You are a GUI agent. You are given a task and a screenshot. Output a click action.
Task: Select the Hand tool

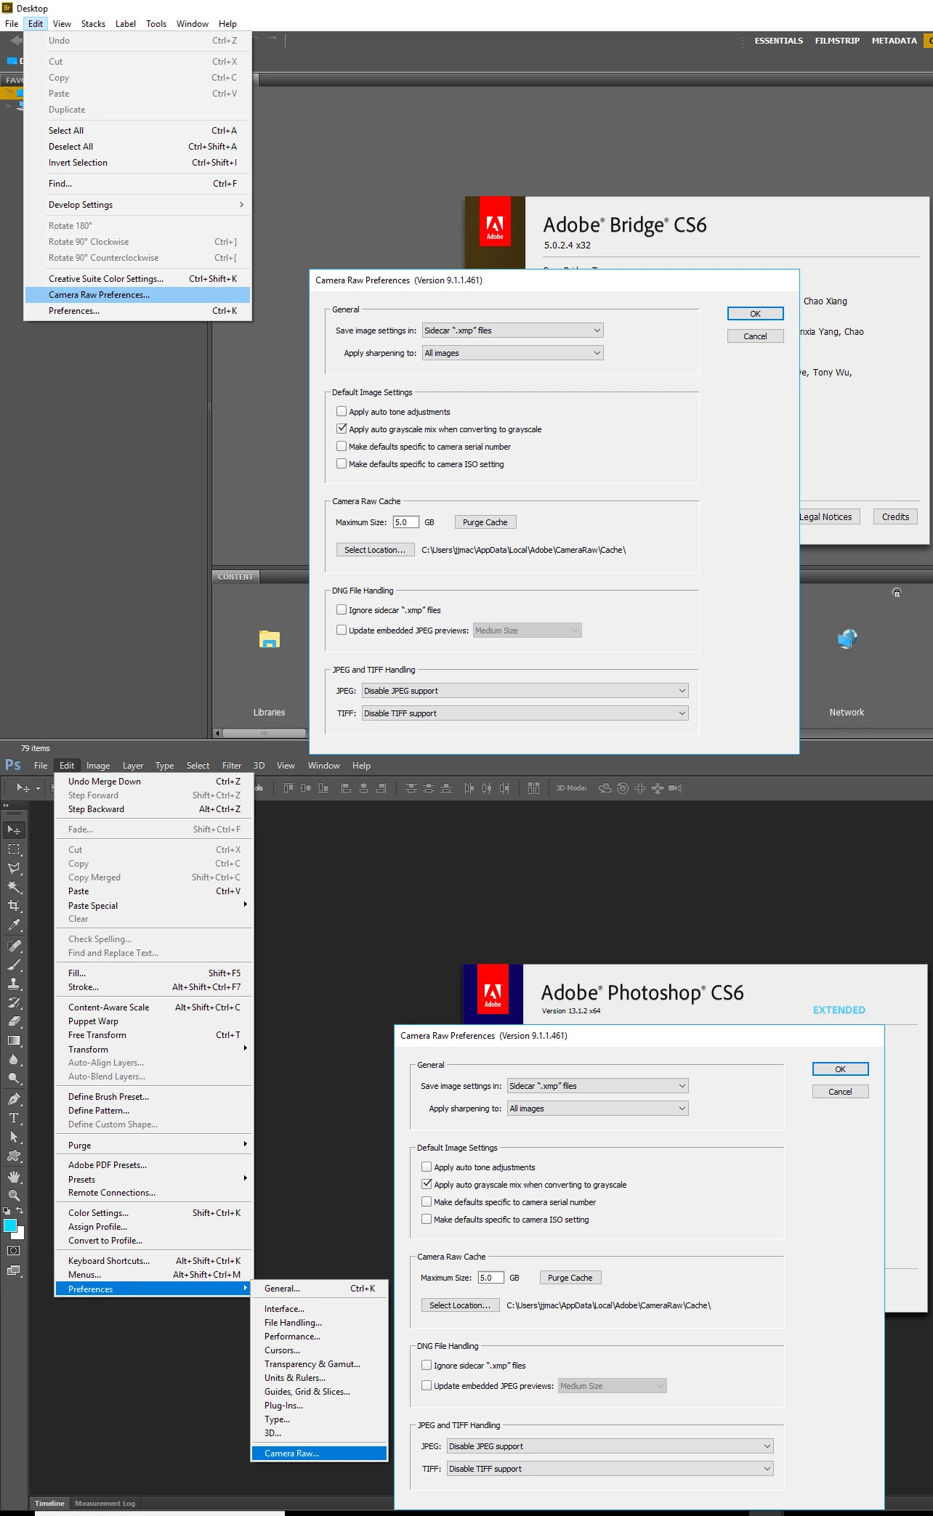(x=14, y=1177)
